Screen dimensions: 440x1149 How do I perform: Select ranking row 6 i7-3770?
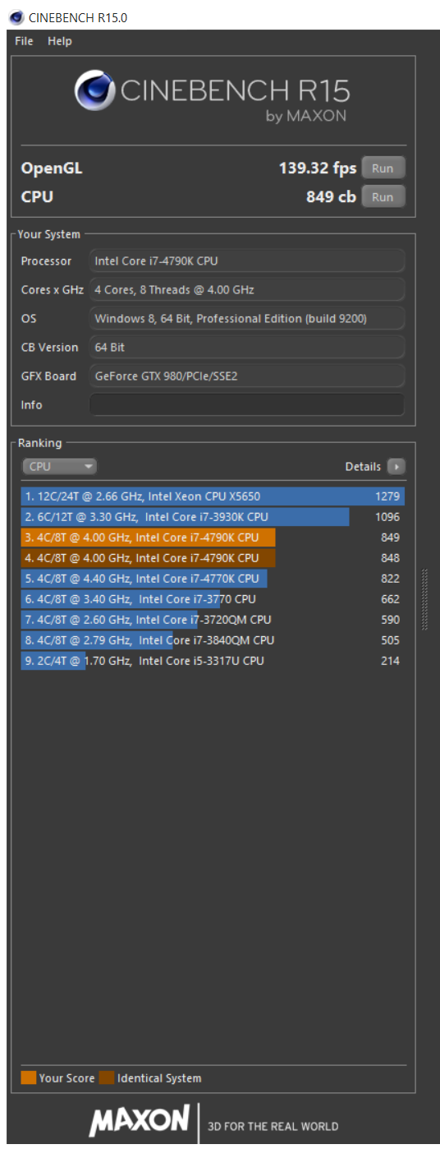[x=213, y=599]
